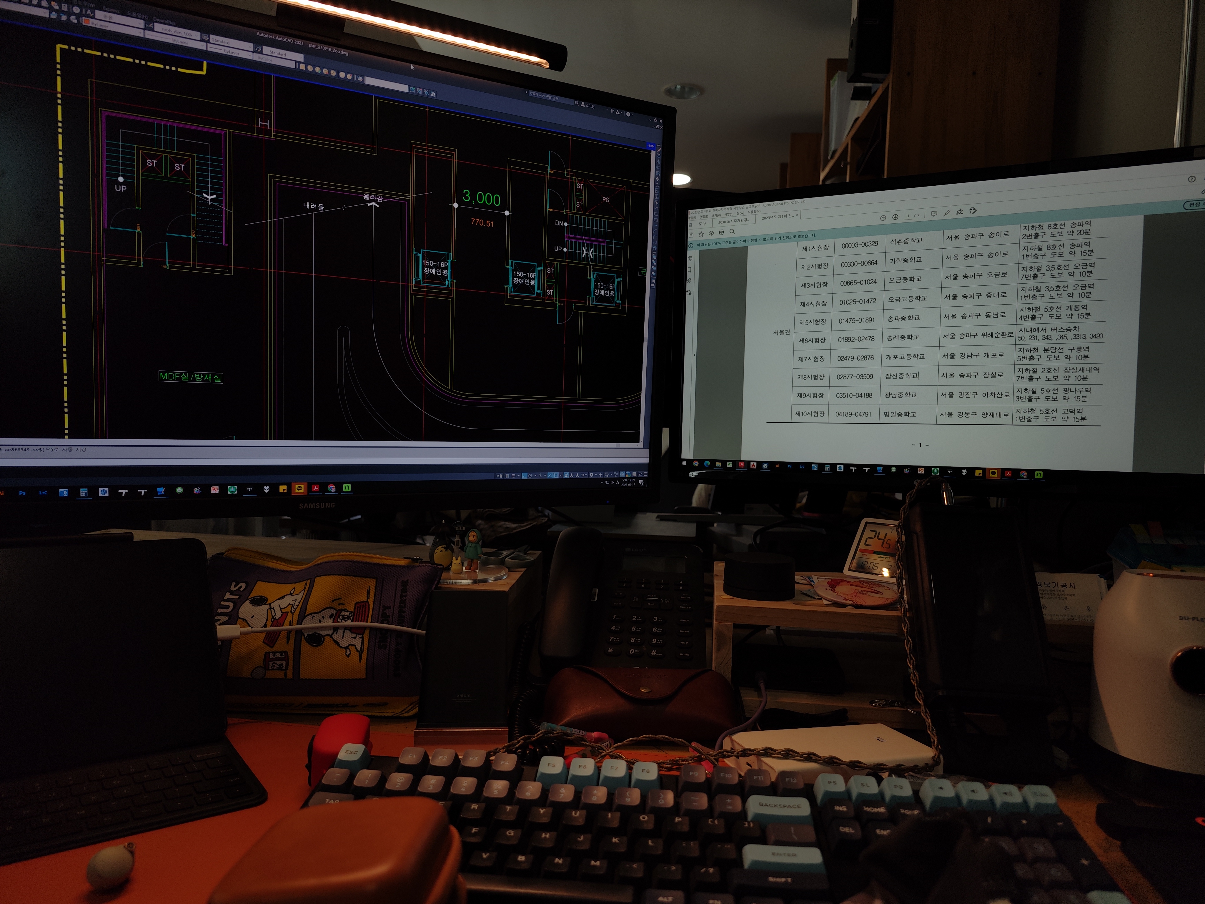Viewport: 1205px width, 904px height.
Task: Open Microsoft Edge on the right monitor taskbar
Action: [707, 464]
